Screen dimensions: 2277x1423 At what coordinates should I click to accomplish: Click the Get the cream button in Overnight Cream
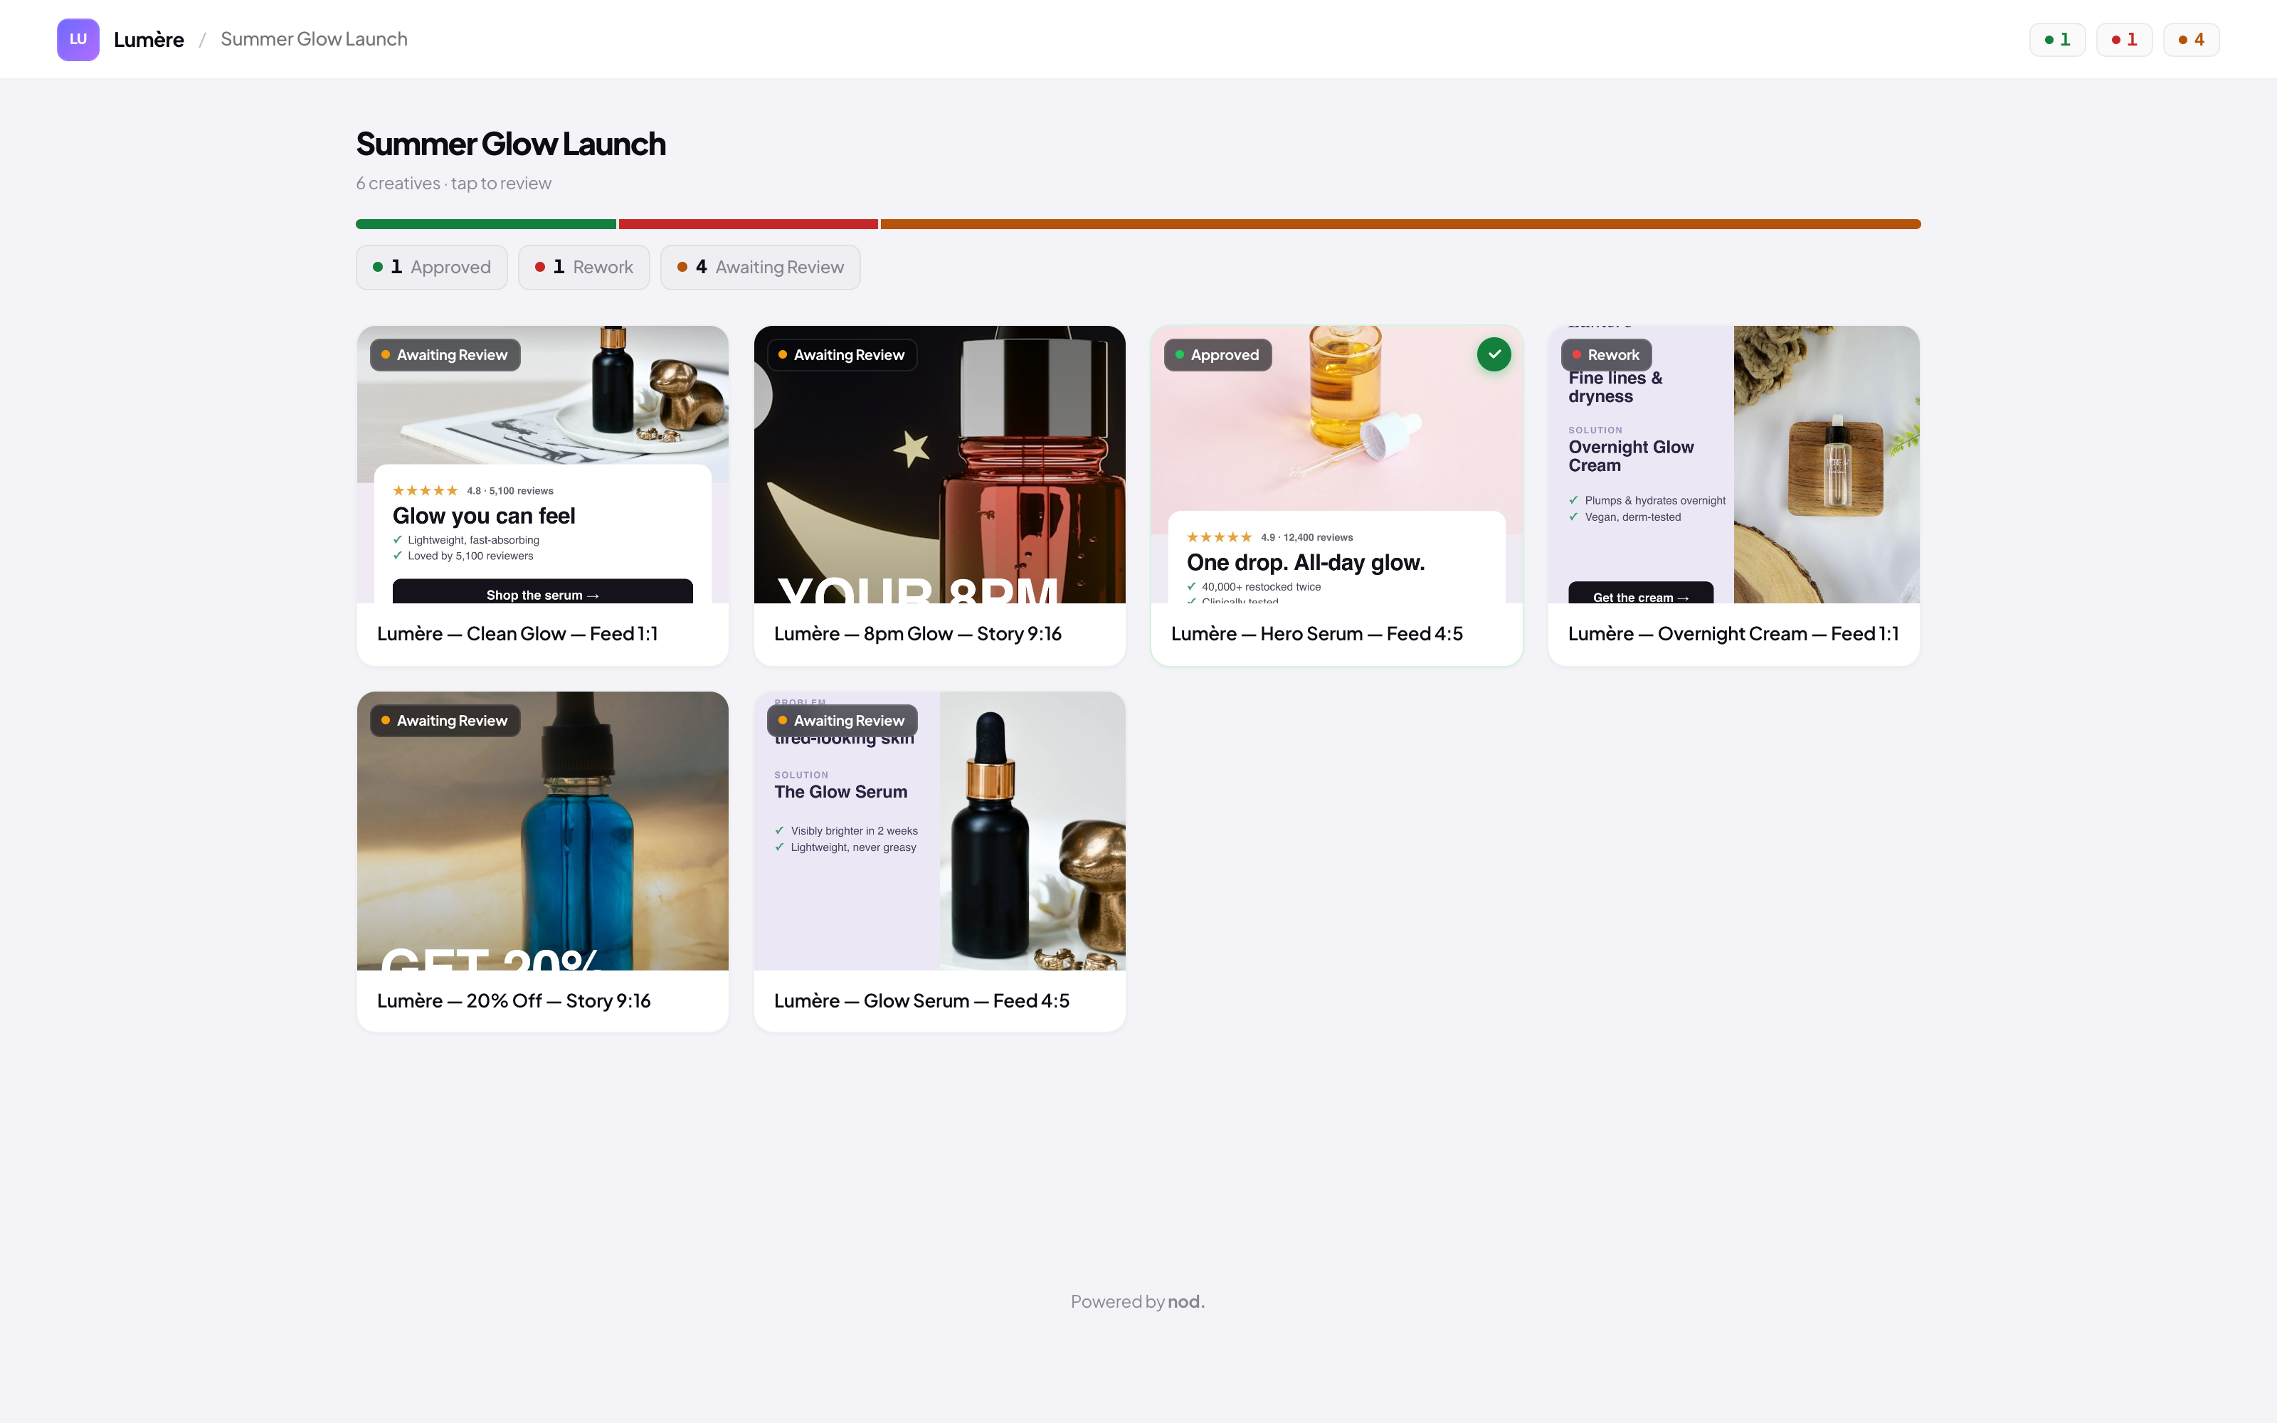click(x=1640, y=594)
